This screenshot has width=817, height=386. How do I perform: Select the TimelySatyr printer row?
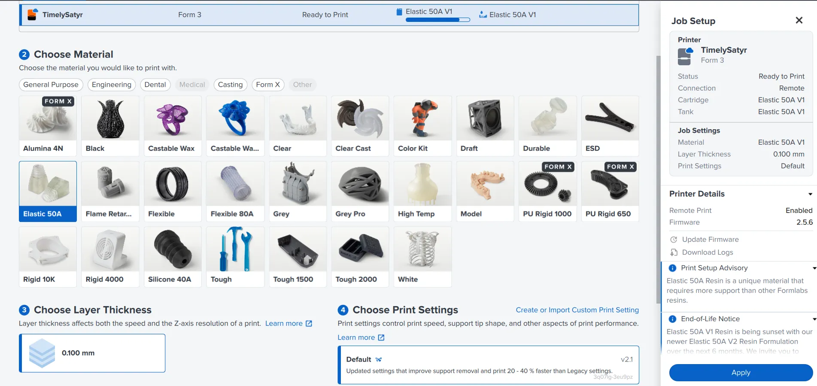329,15
